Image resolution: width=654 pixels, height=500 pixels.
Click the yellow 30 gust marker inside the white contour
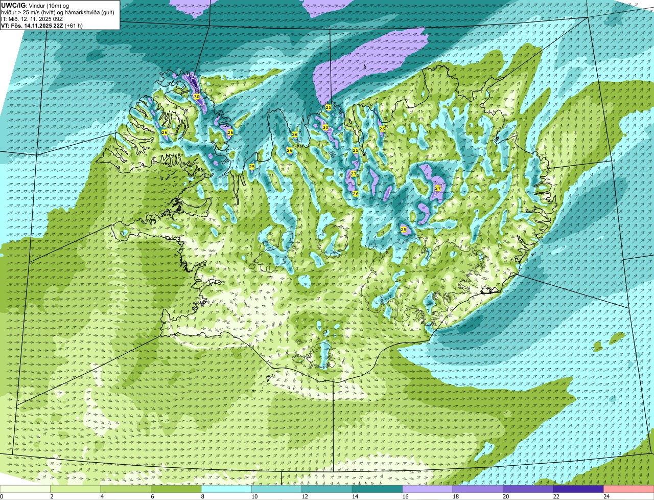tap(197, 96)
